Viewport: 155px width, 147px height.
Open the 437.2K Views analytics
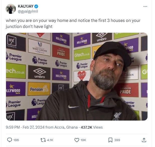coord(91,127)
